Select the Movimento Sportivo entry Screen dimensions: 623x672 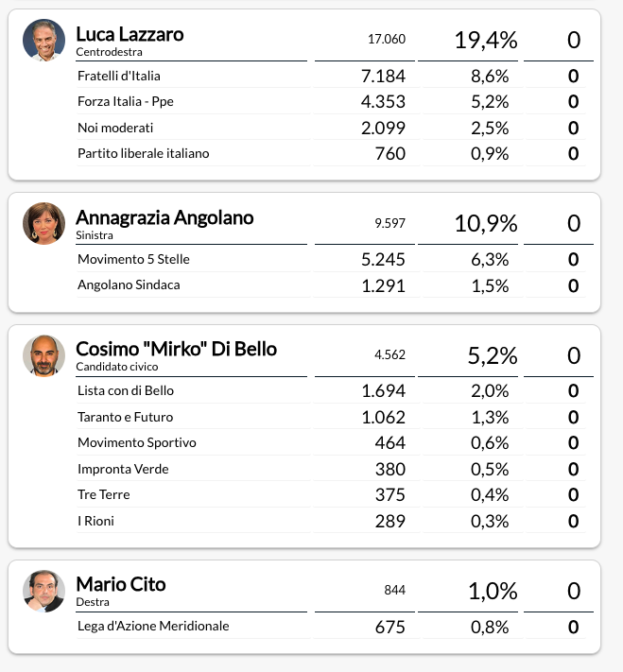coord(331,442)
